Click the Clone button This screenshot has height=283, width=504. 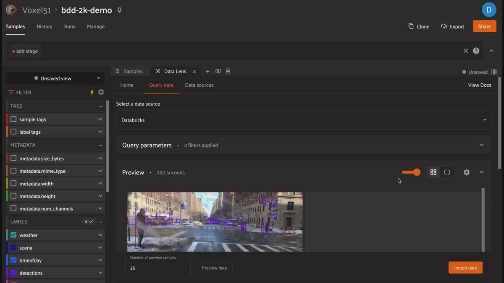tap(419, 26)
